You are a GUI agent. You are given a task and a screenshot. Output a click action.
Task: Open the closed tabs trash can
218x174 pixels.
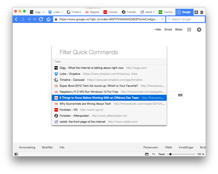(x=202, y=12)
